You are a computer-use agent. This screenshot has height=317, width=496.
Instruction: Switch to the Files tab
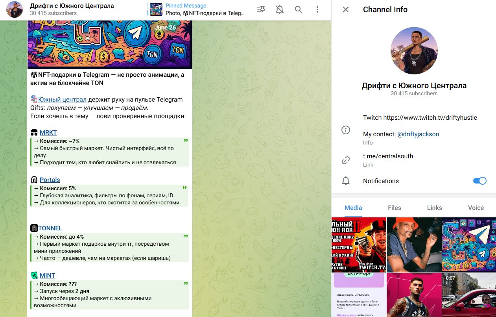click(395, 208)
